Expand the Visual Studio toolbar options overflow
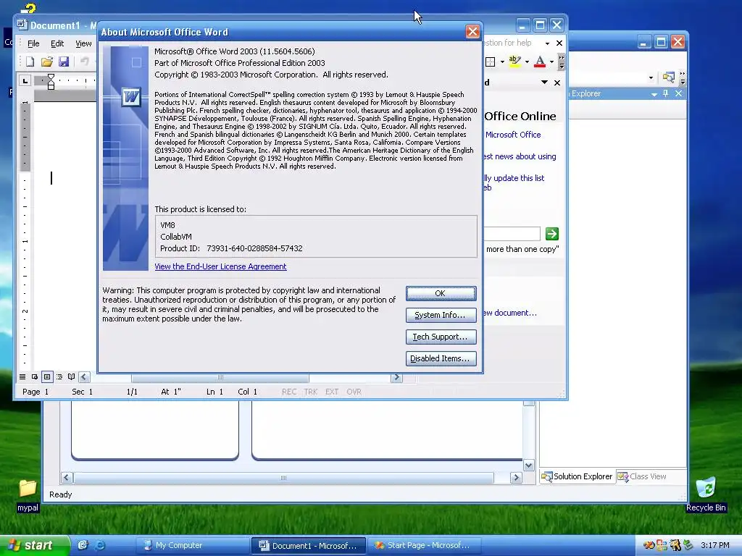742x556 pixels. coord(683,77)
